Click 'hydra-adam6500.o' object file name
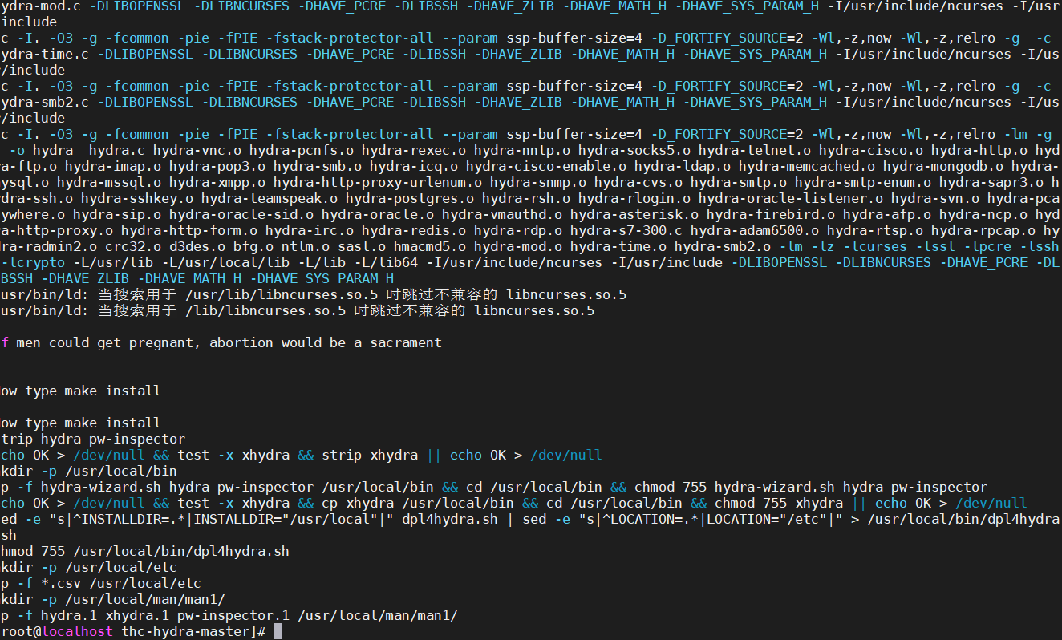 tap(755, 231)
